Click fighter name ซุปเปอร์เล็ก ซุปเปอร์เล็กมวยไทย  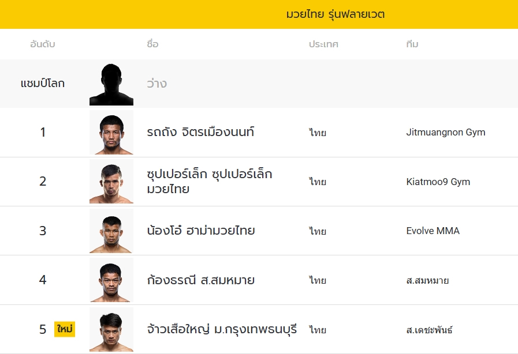[209, 182]
